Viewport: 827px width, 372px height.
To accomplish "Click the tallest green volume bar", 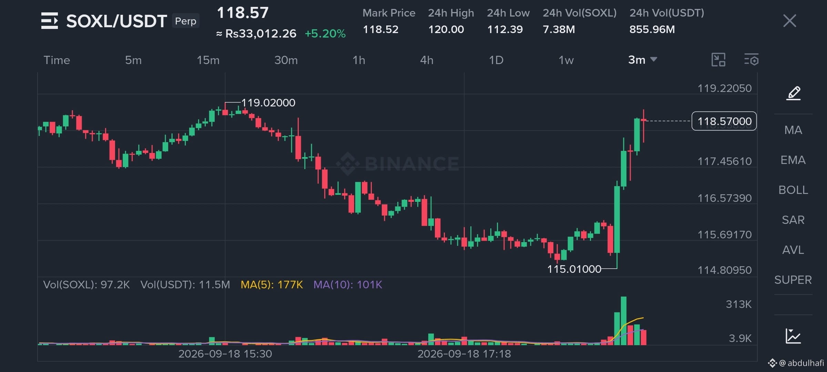I will [624, 321].
